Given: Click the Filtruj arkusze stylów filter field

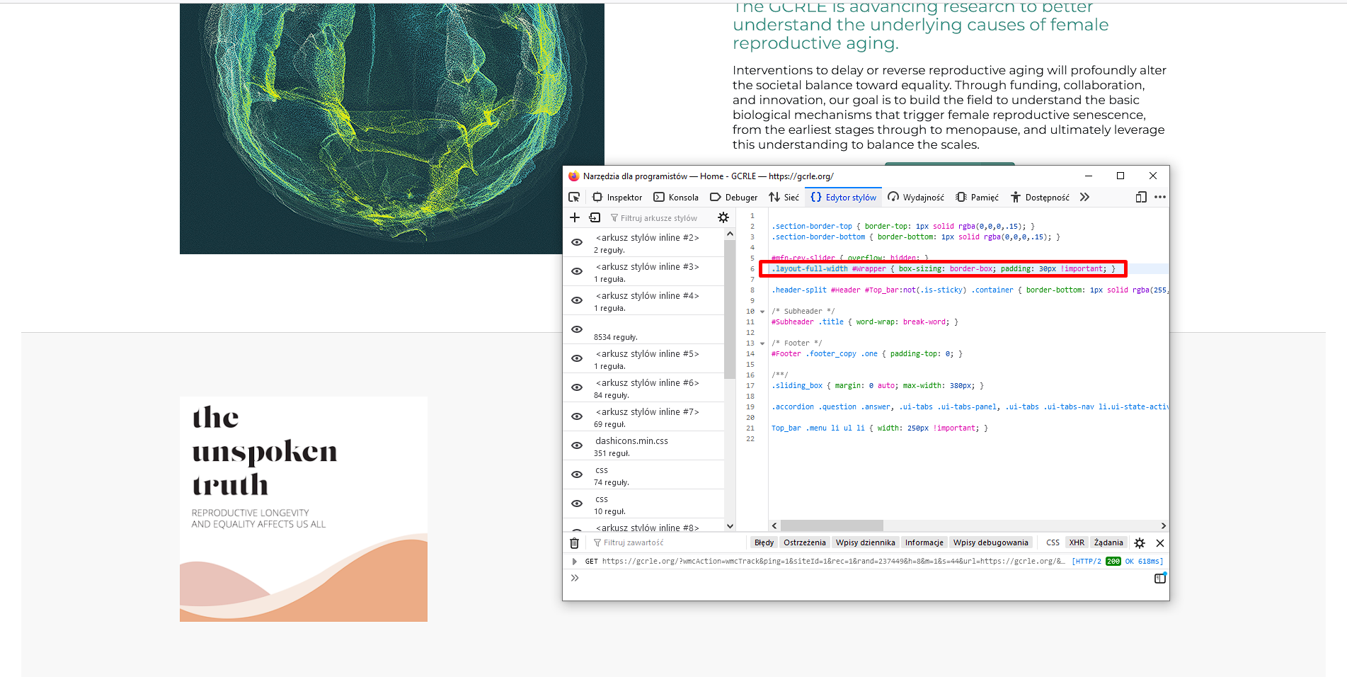Looking at the screenshot, I should point(659,218).
